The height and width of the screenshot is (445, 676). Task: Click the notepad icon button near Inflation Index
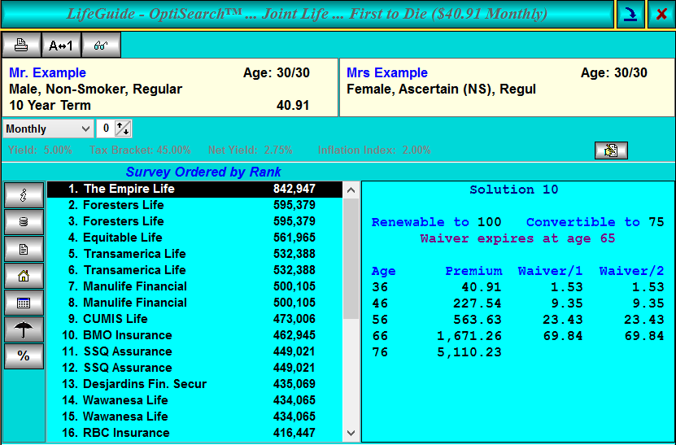[611, 151]
